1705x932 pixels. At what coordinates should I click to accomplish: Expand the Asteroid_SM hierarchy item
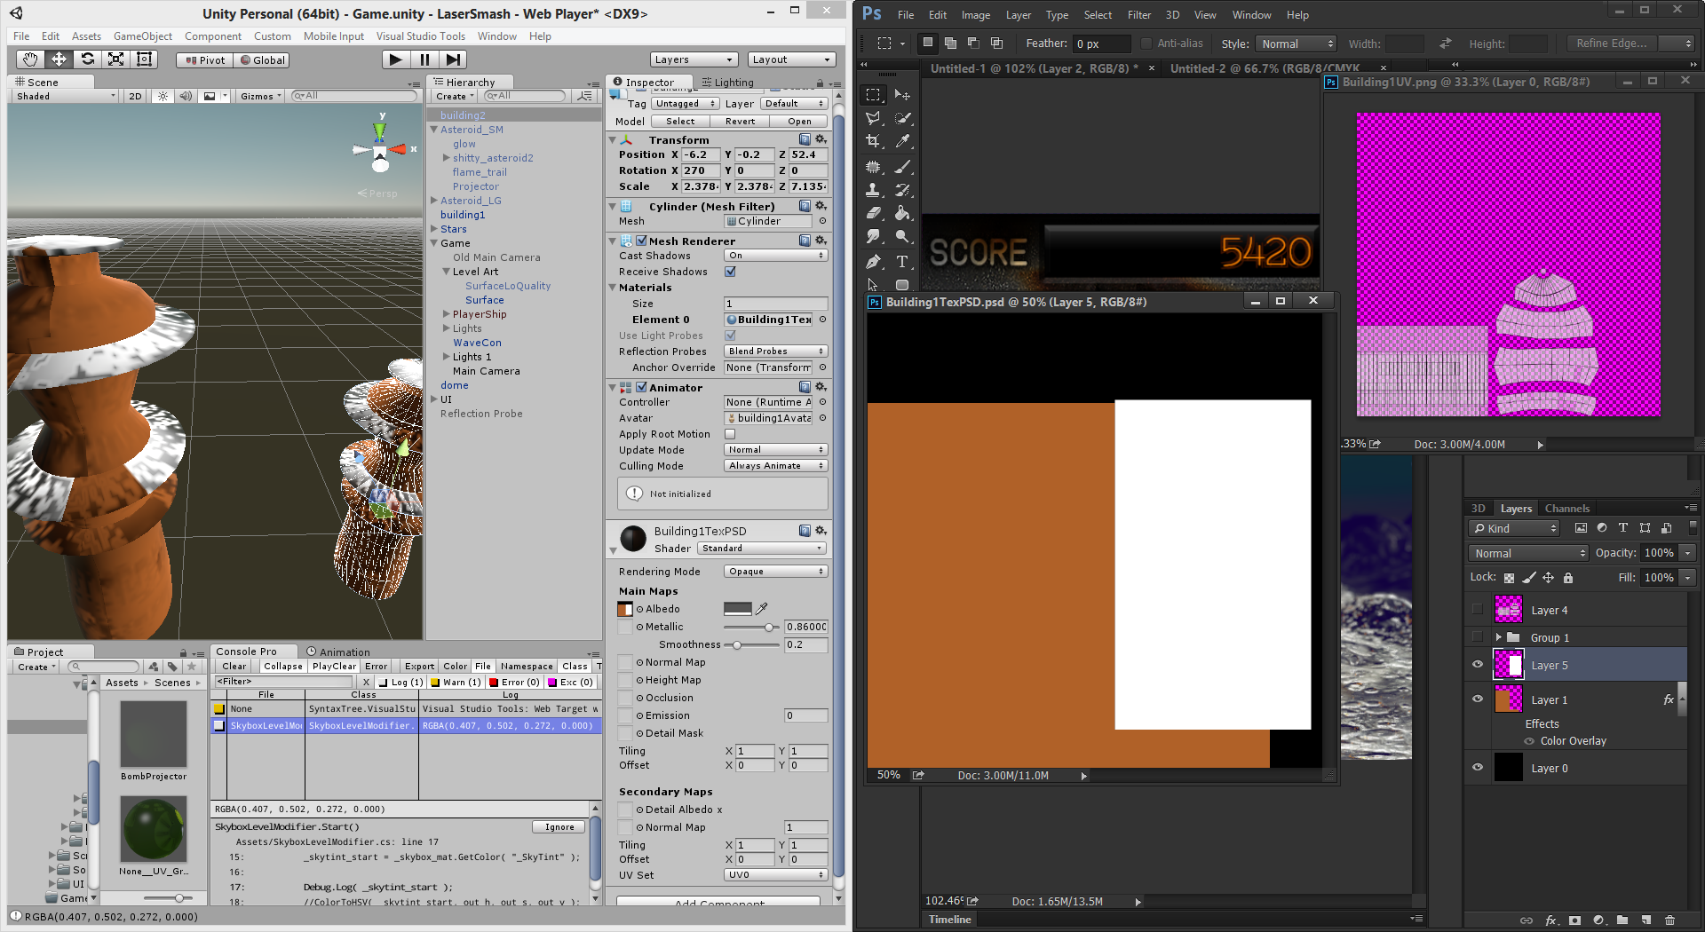point(434,129)
